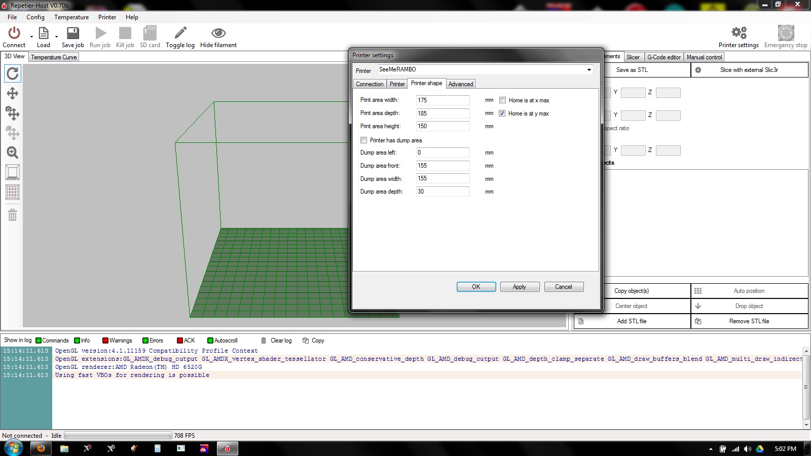Open the Printer name dropdown

(589, 70)
